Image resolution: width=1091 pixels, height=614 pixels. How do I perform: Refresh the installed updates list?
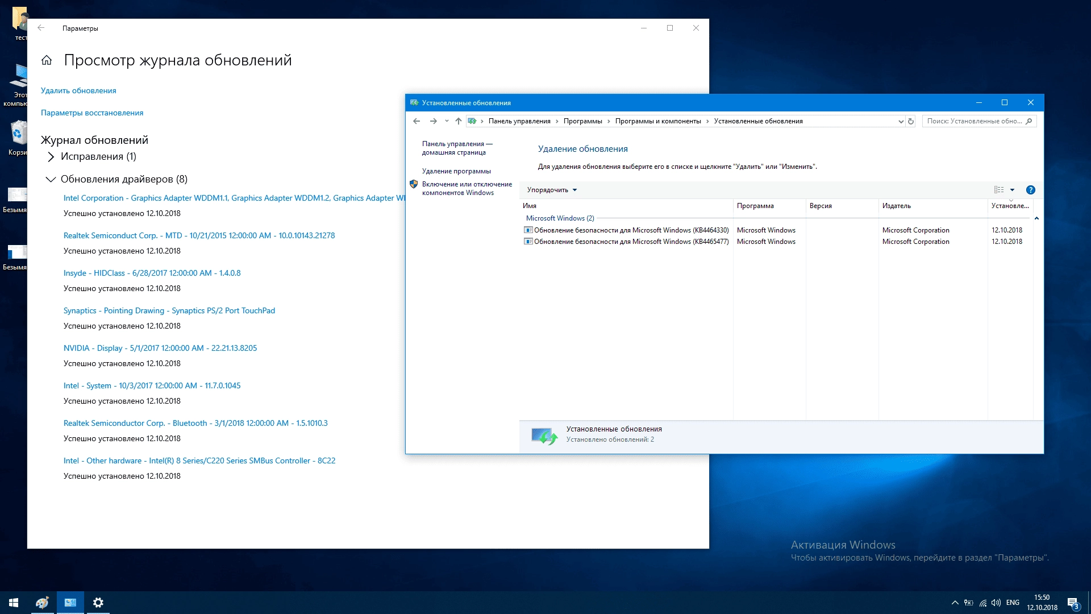(911, 121)
